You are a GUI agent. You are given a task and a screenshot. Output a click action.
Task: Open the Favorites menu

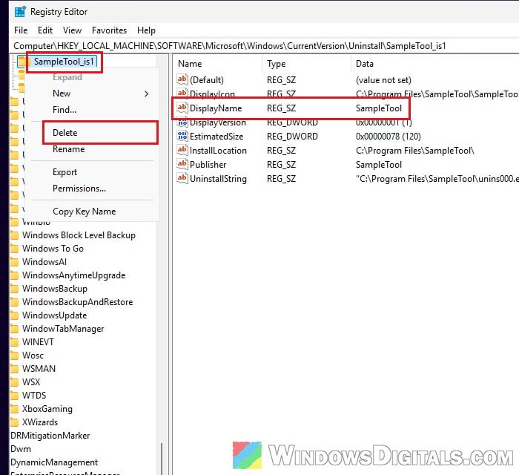109,30
